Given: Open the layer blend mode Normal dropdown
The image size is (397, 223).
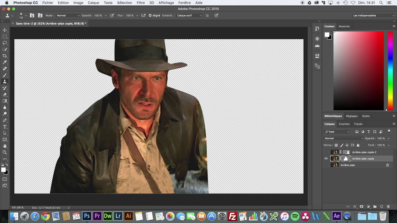Looking at the screenshot, I should tap(344, 138).
